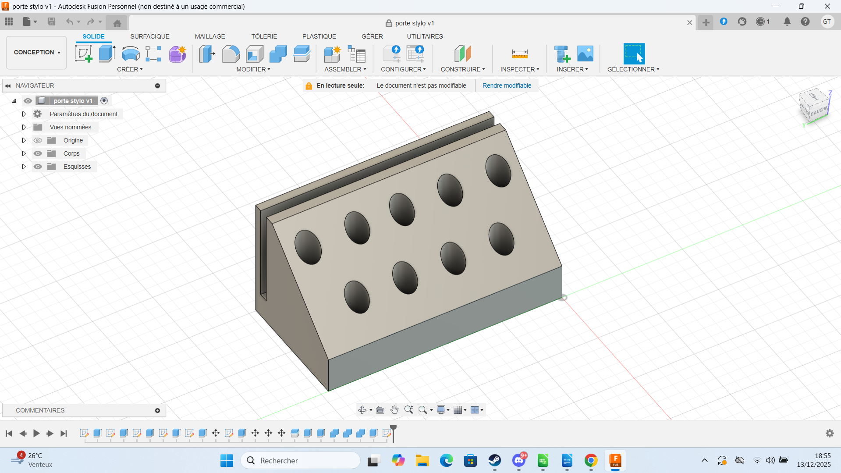This screenshot has width=841, height=473.
Task: Click the Shell tool icon
Action: (x=254, y=54)
